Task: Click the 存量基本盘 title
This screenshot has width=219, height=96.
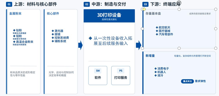Action: tap(153, 14)
